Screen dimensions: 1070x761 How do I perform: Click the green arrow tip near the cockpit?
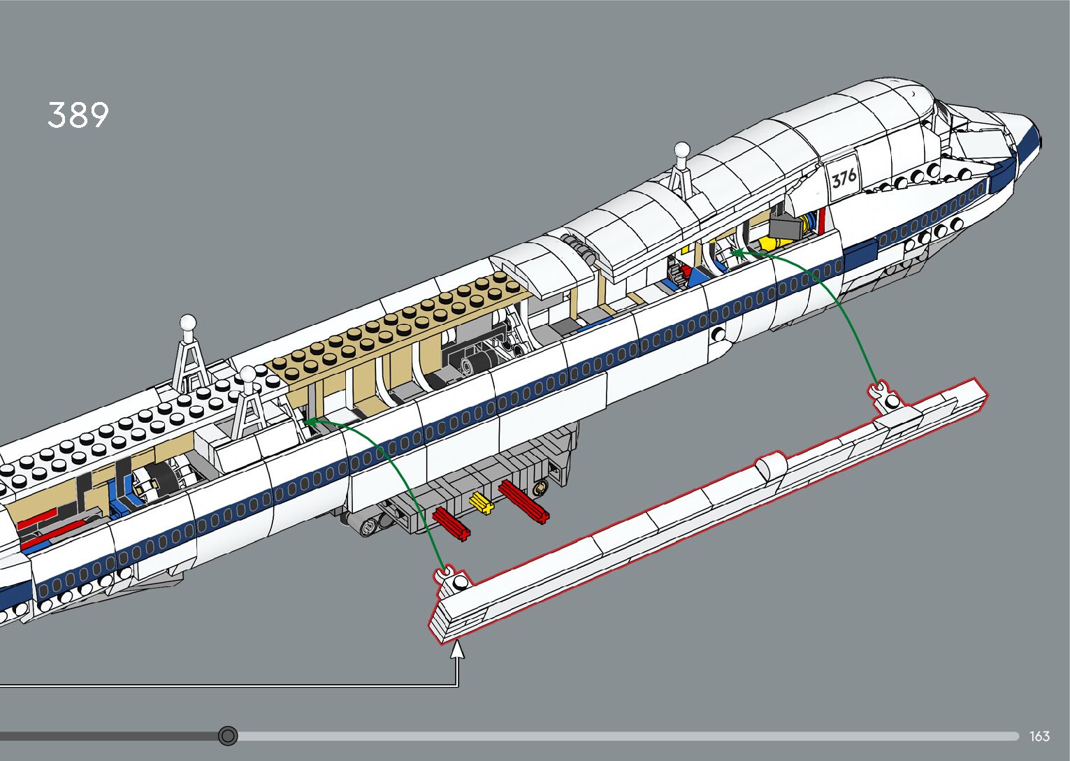[x=734, y=252]
